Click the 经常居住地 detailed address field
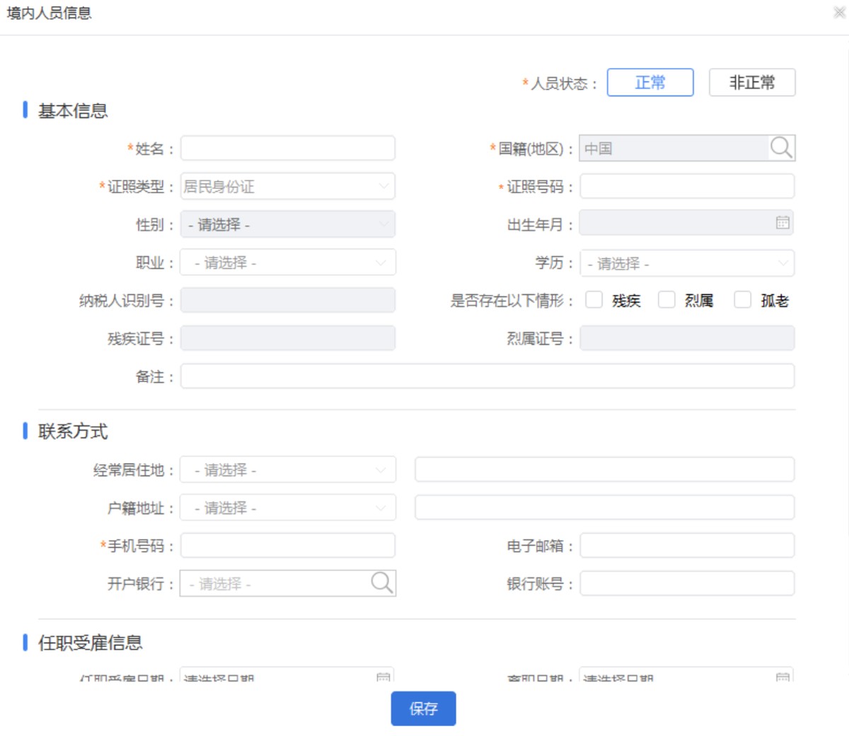The image size is (849, 736). (605, 469)
